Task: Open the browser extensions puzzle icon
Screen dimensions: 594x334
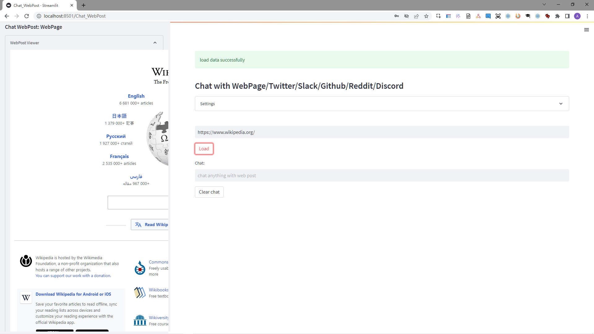Action: click(557, 16)
